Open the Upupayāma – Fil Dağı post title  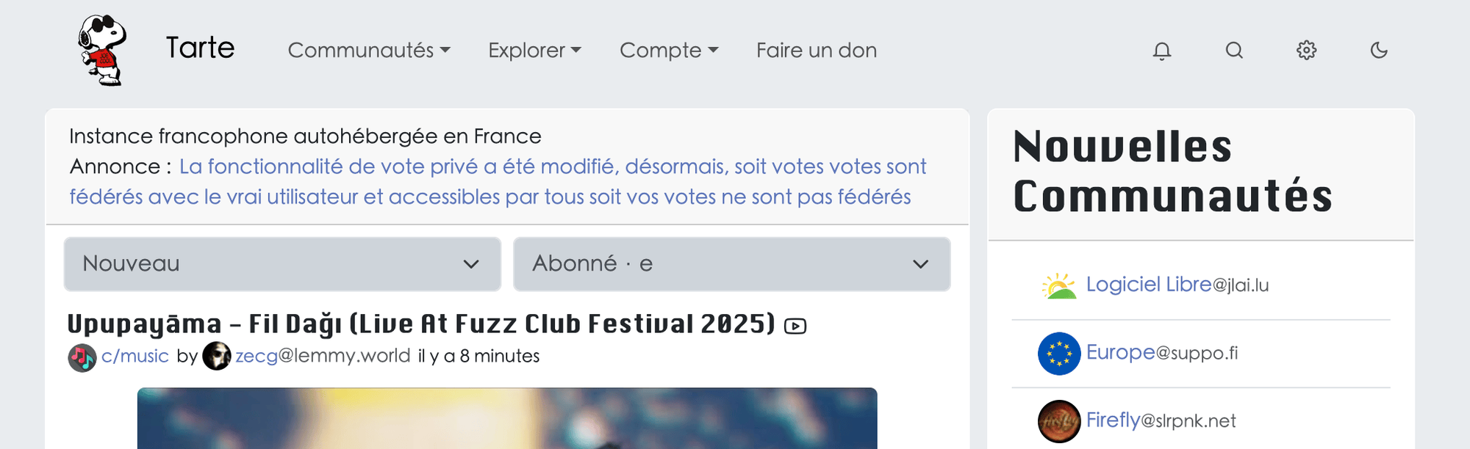click(x=420, y=324)
